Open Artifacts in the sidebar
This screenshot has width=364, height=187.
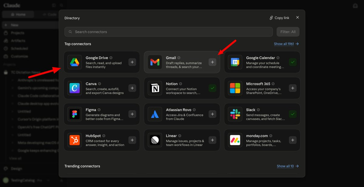click(x=18, y=41)
